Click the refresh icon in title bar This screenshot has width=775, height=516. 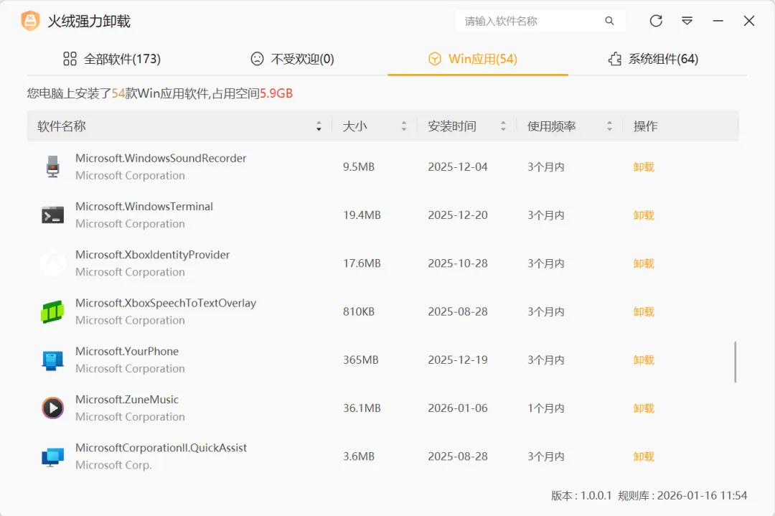[656, 21]
